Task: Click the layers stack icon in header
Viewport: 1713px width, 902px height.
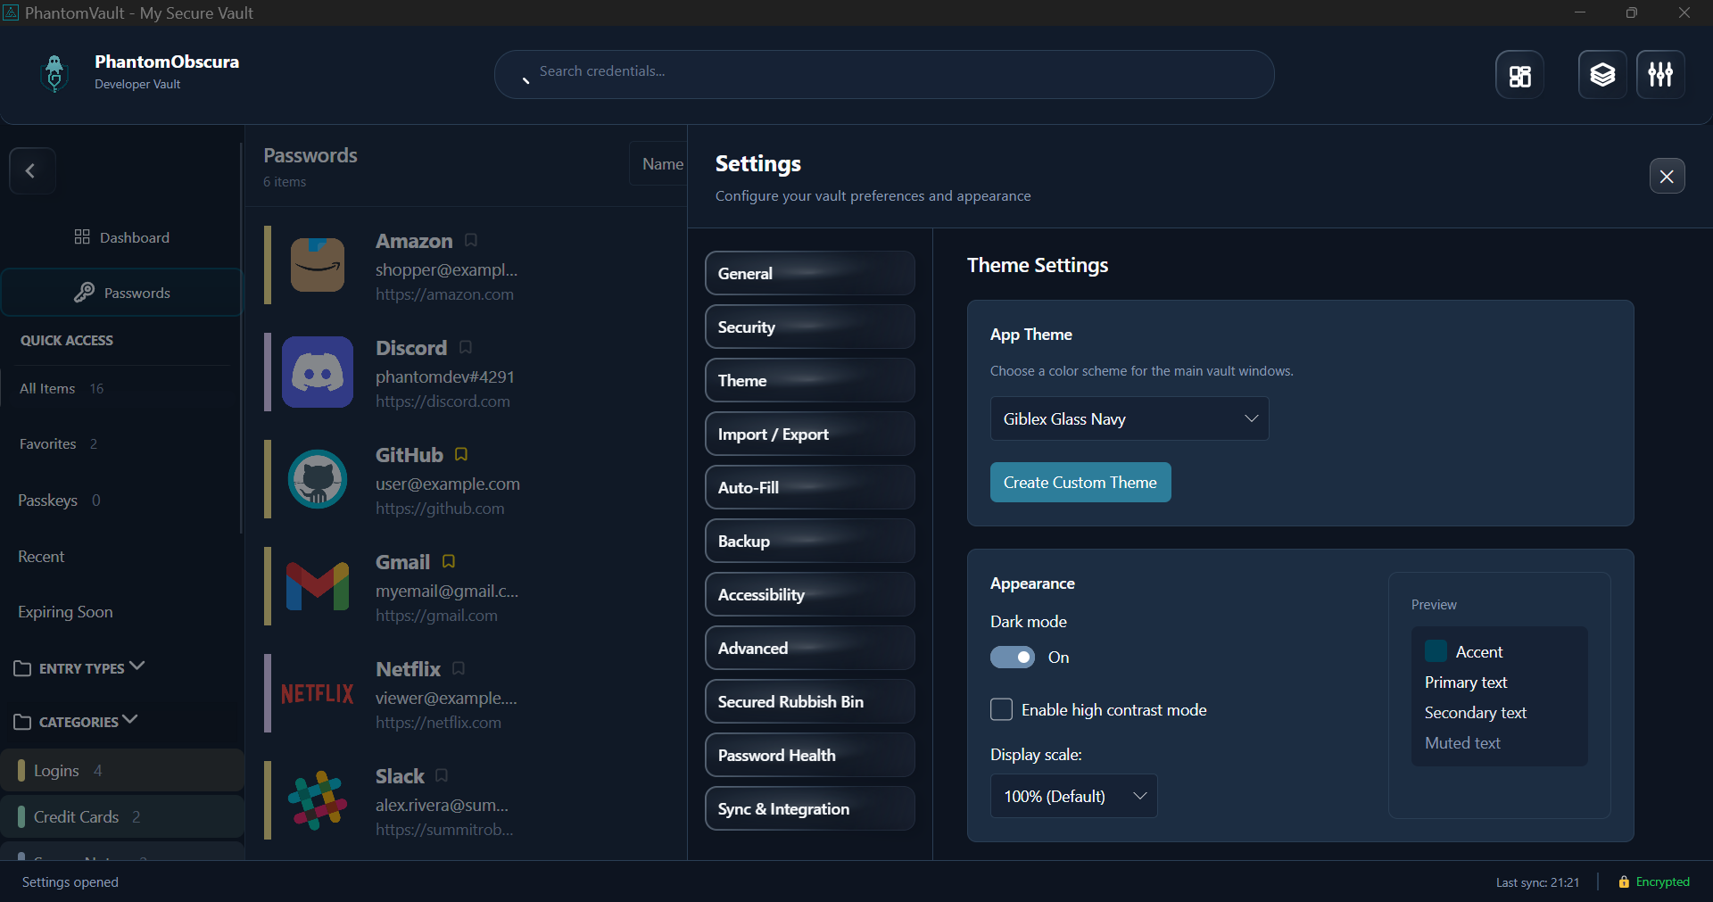Action: [x=1602, y=75]
